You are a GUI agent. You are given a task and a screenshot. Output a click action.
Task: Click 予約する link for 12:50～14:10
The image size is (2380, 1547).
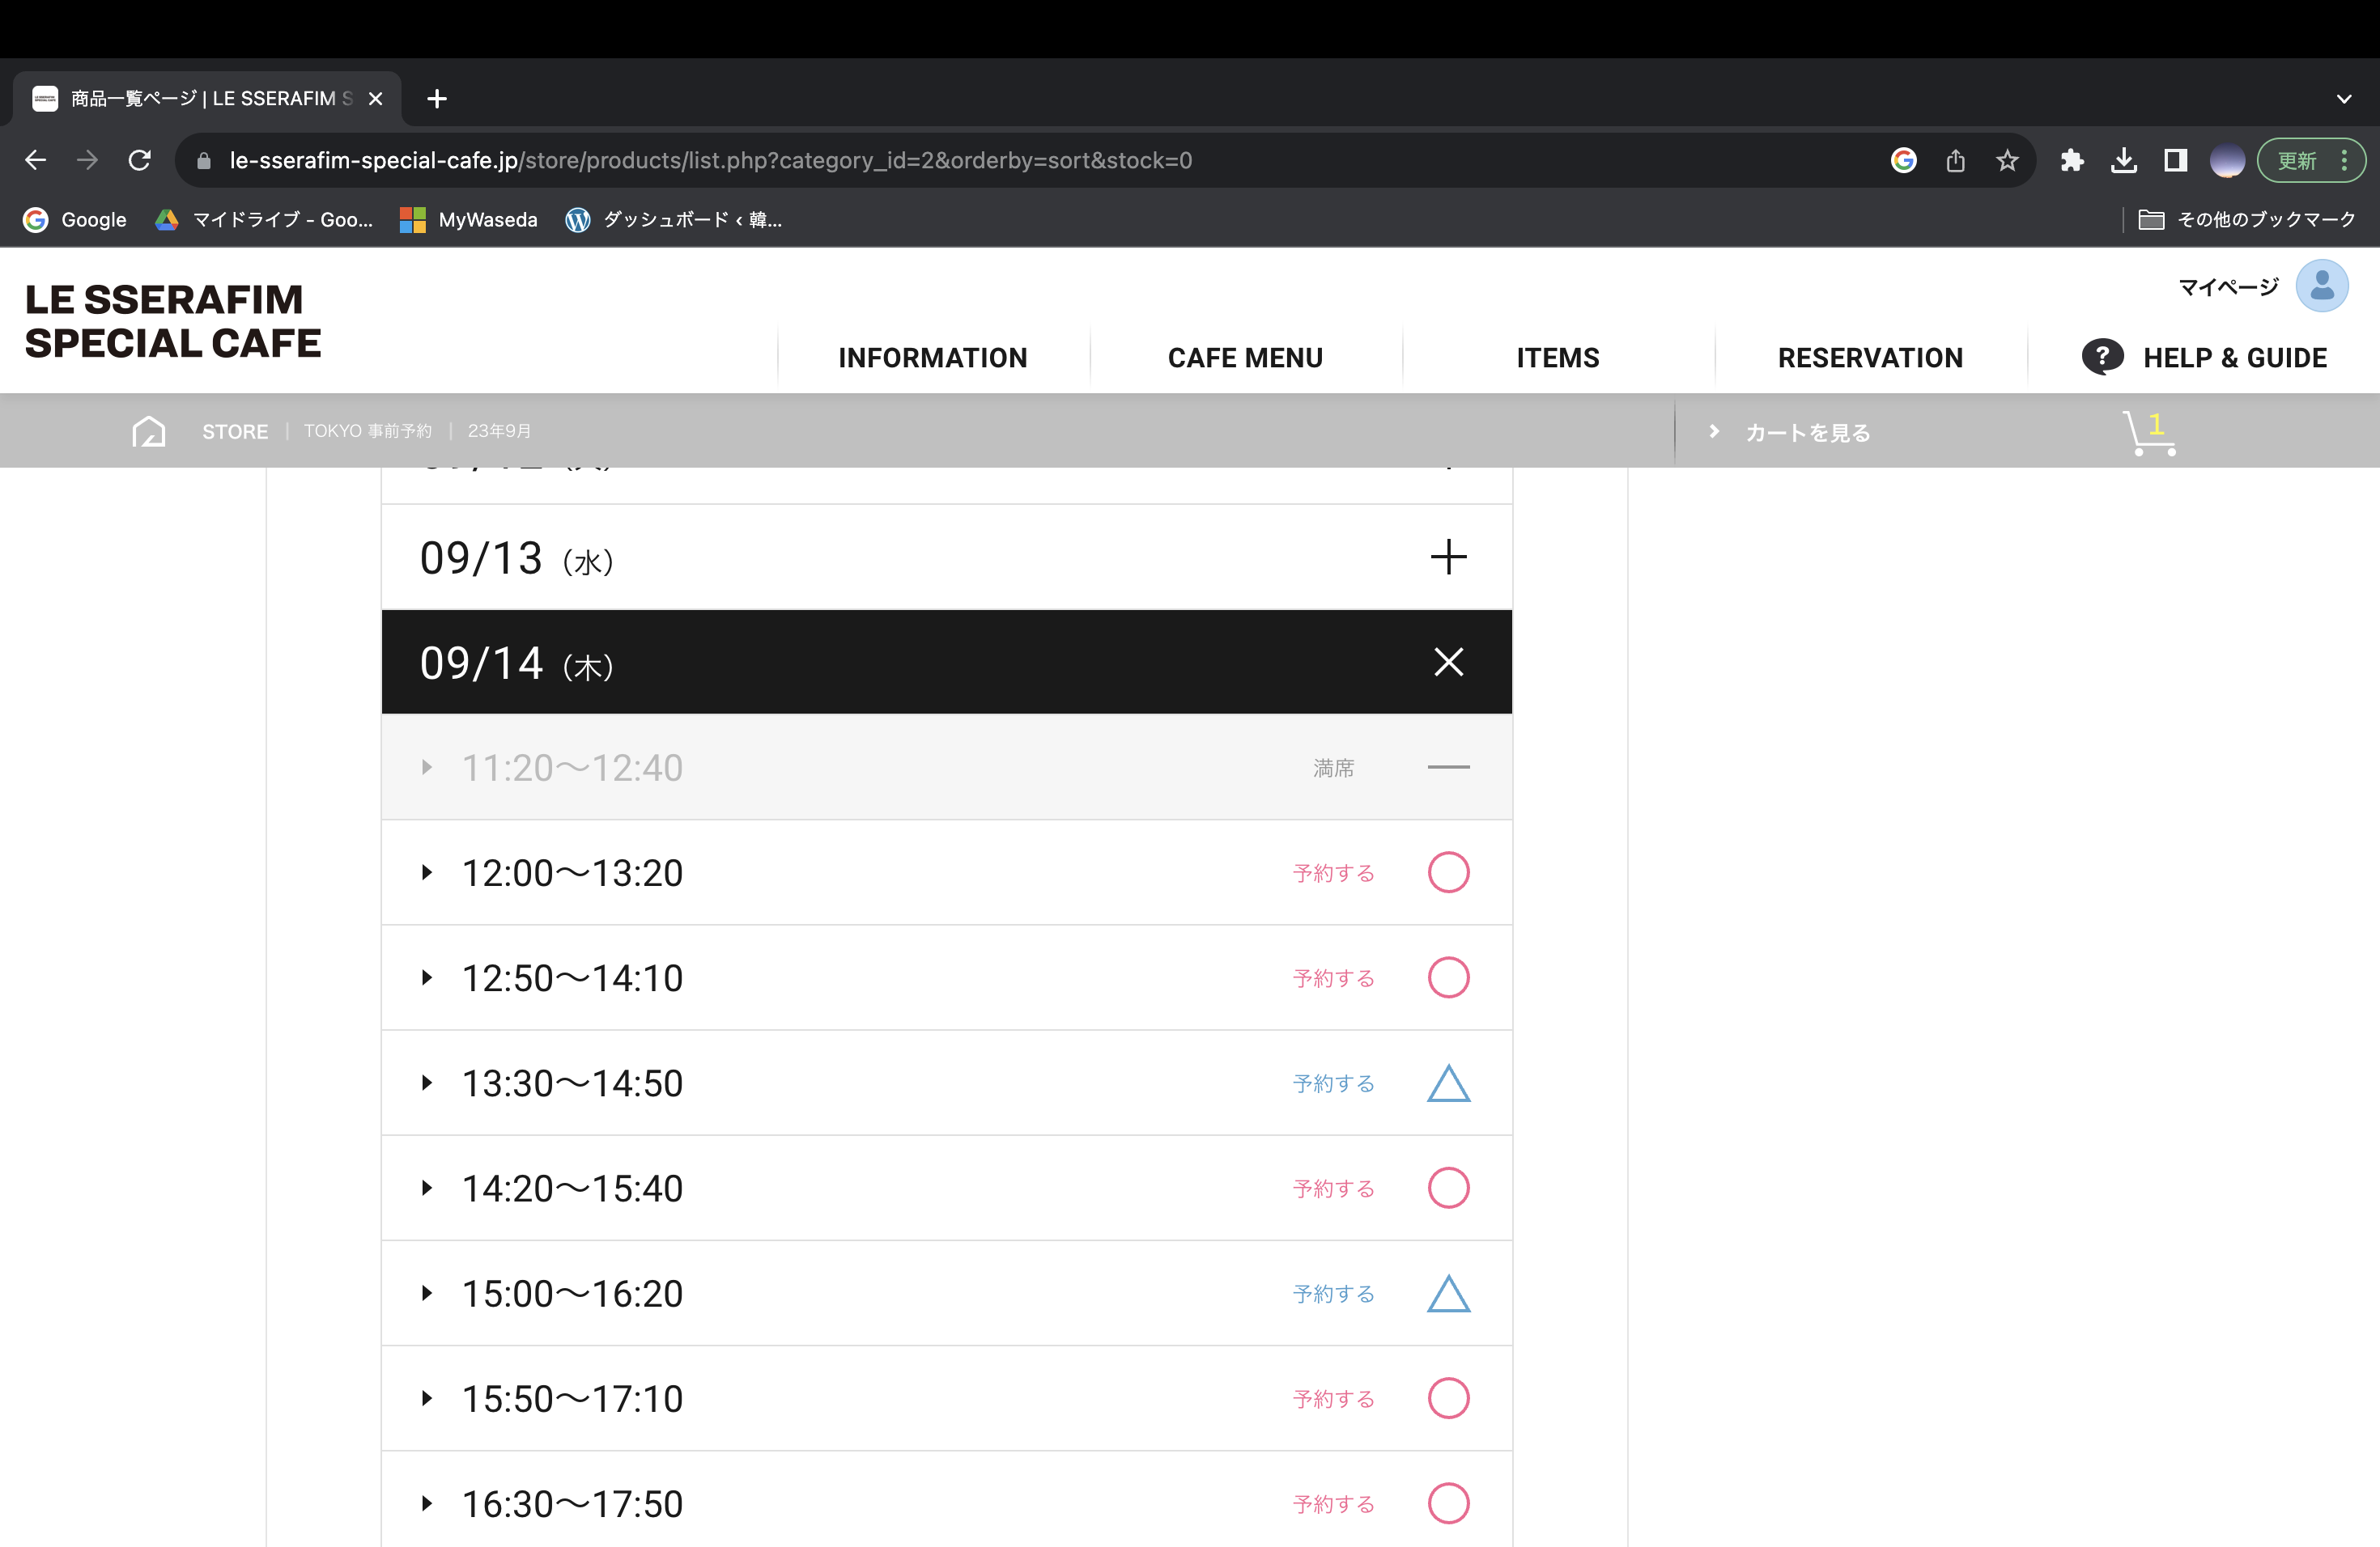tap(1333, 978)
